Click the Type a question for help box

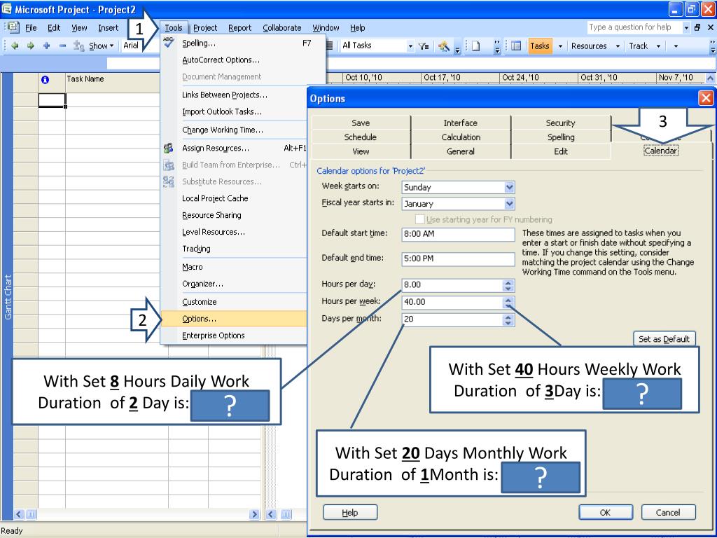(634, 28)
